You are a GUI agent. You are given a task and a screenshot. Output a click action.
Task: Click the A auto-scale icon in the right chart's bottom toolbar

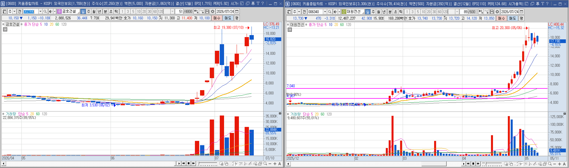564,164
